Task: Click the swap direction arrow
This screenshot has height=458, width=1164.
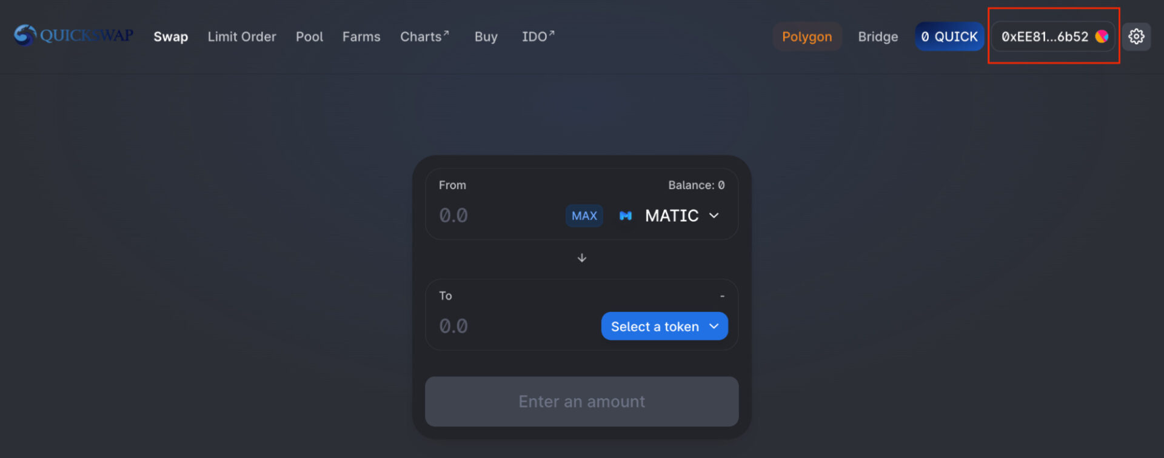Action: tap(581, 258)
